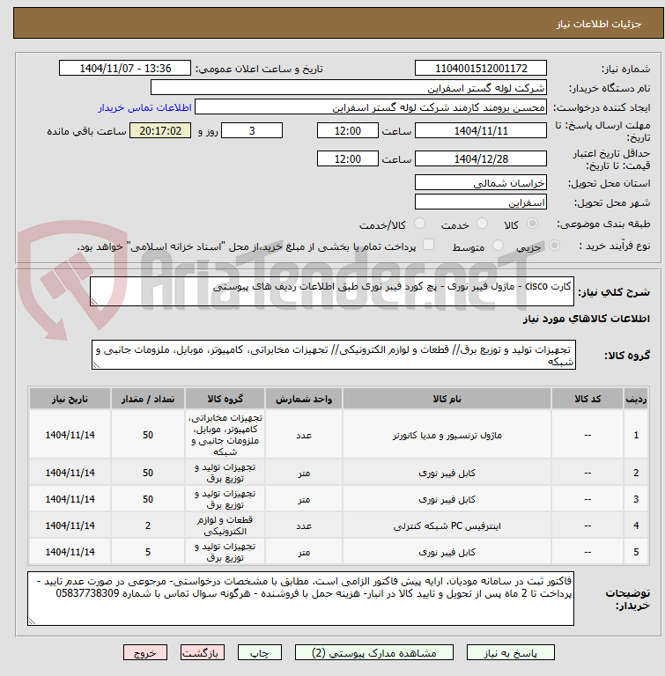Click item اینترفیس PC شبکه کنترلی
665x676 pixels.
(447, 526)
